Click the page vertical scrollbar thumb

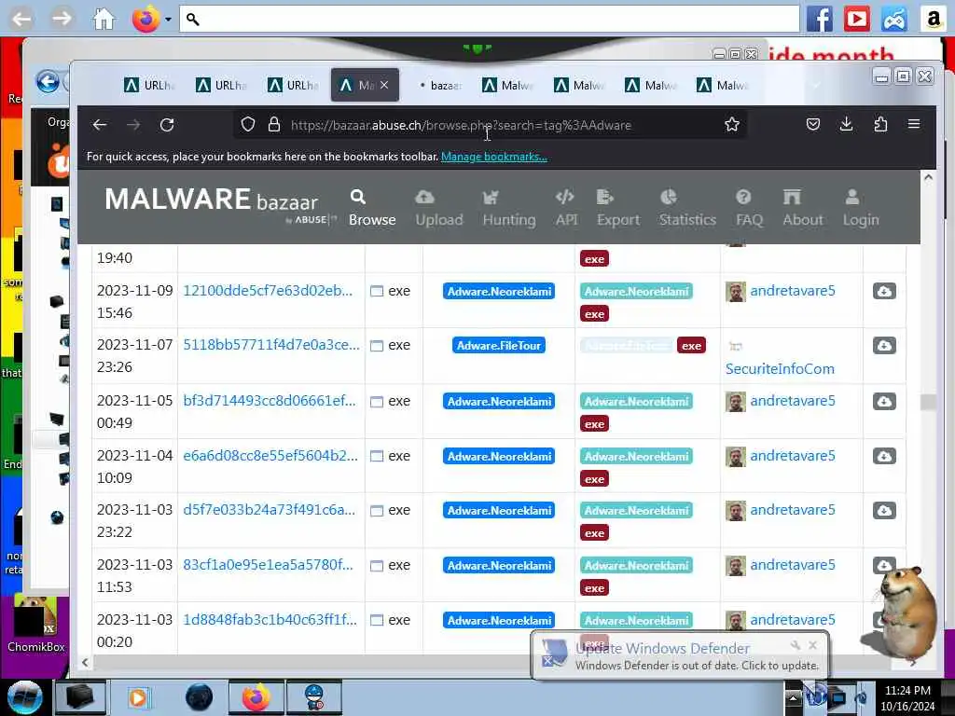coord(928,403)
